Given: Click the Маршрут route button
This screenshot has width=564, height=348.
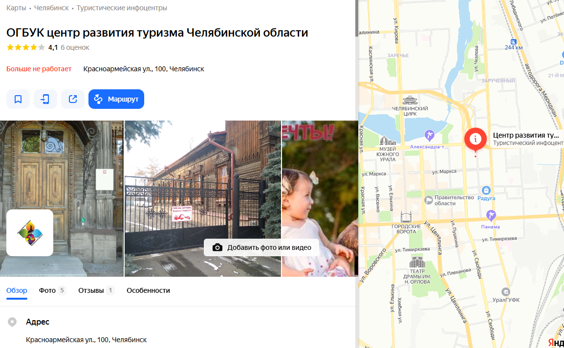Looking at the screenshot, I should [116, 99].
